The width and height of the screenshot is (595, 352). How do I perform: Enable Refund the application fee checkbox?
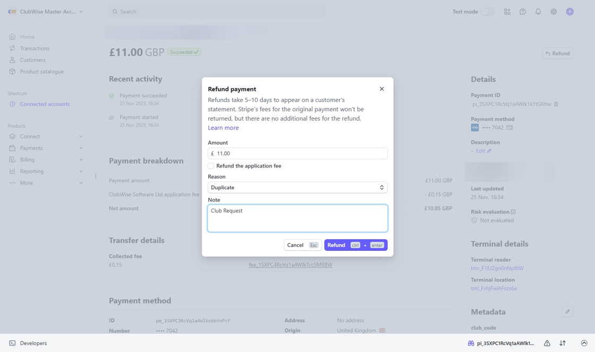click(x=210, y=166)
